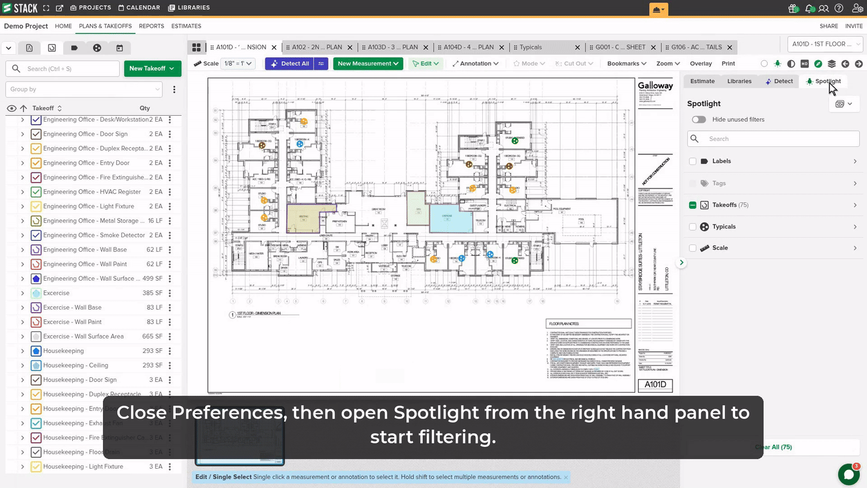Expand the Engineering Office - Wall Paint row
This screenshot has height=488, width=867.
coord(22,264)
